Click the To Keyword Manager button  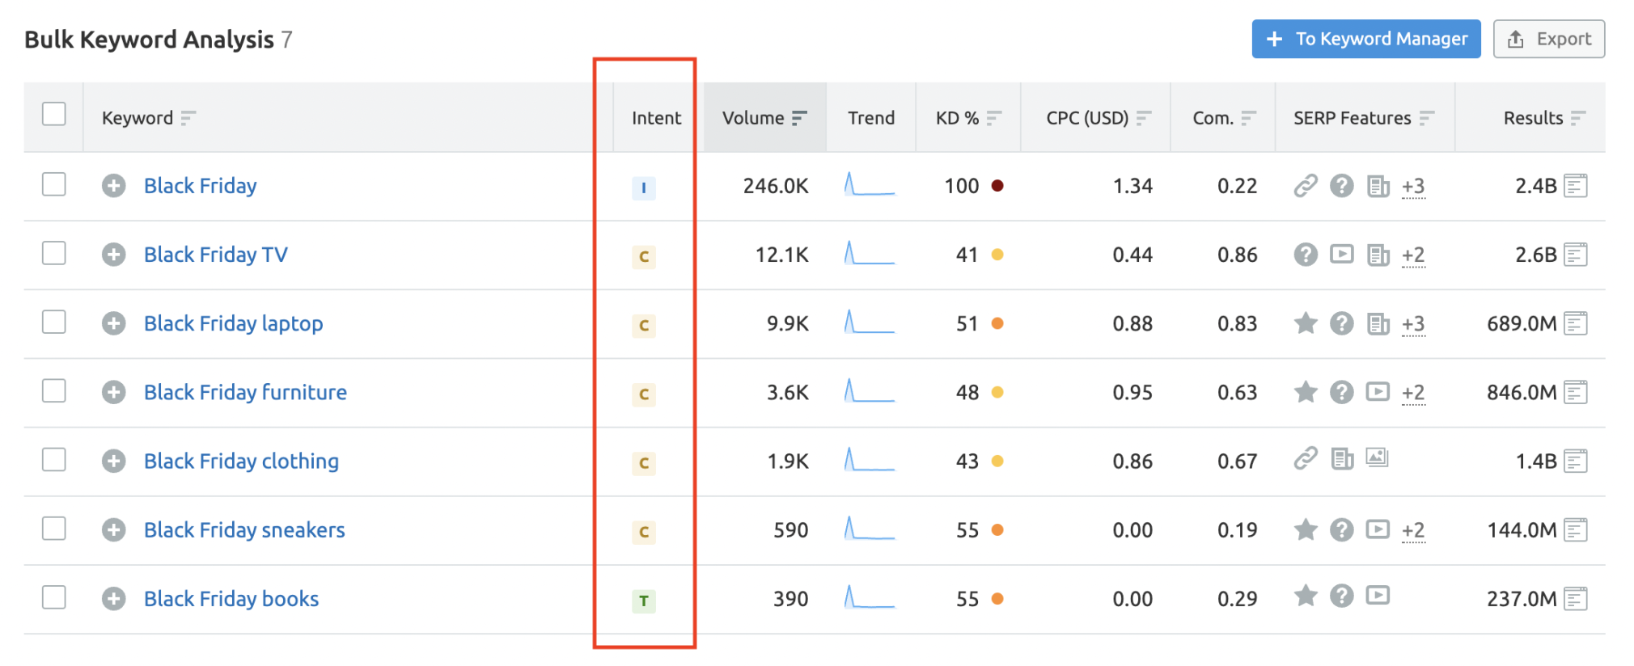(1365, 39)
